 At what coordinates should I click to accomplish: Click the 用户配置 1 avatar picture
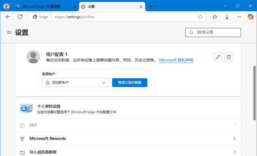[33, 57]
